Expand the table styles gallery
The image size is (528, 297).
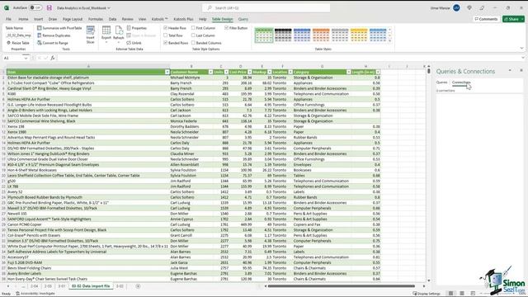tap(390, 41)
